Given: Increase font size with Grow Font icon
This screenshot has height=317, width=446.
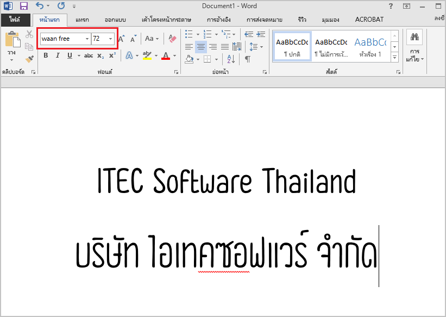Looking at the screenshot, I should coord(122,39).
